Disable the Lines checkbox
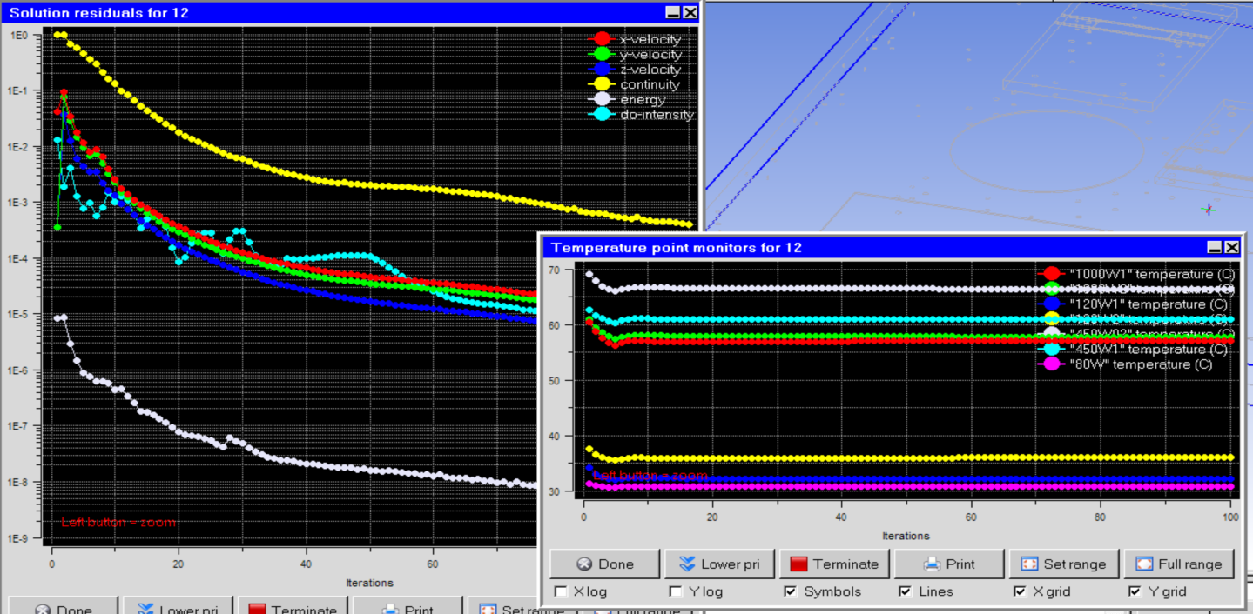 (x=906, y=591)
